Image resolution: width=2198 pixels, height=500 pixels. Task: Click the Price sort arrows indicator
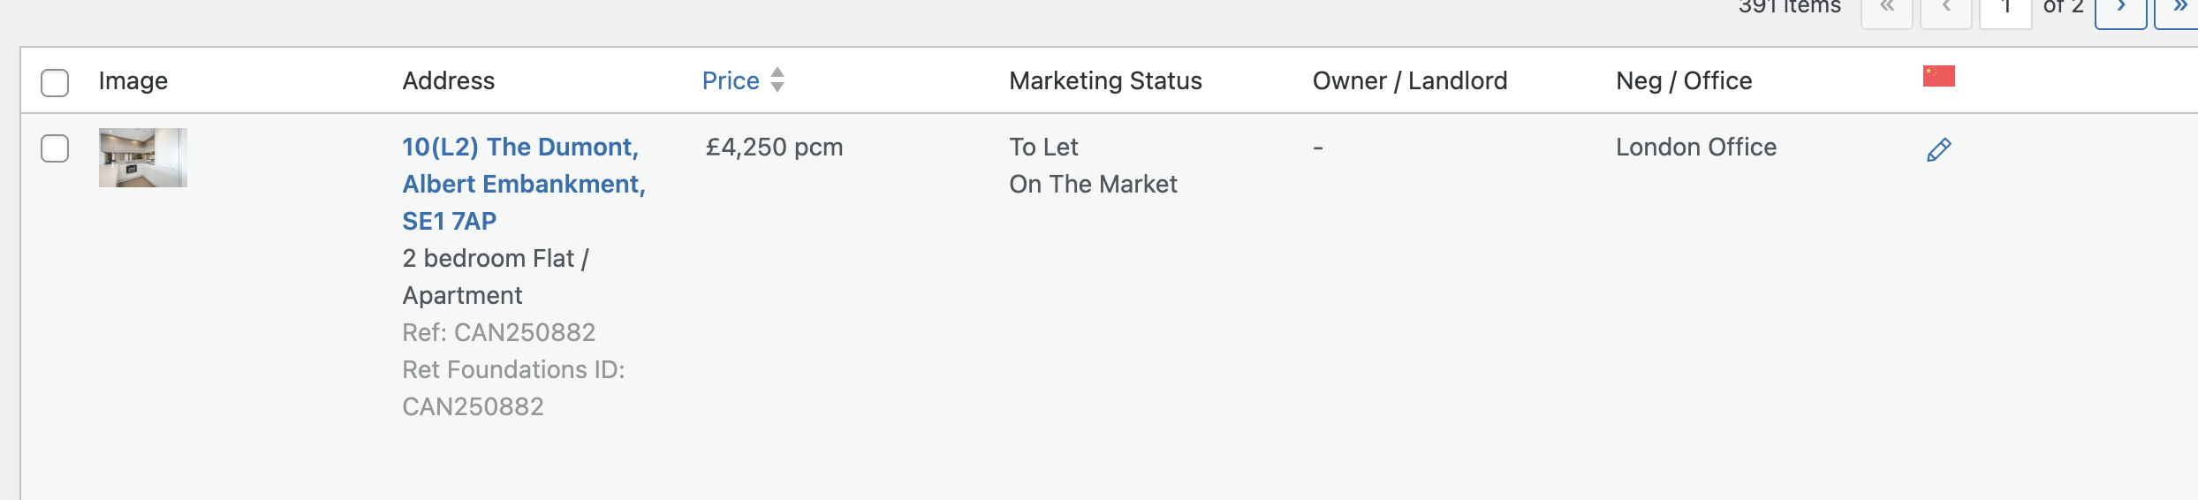[x=777, y=80]
